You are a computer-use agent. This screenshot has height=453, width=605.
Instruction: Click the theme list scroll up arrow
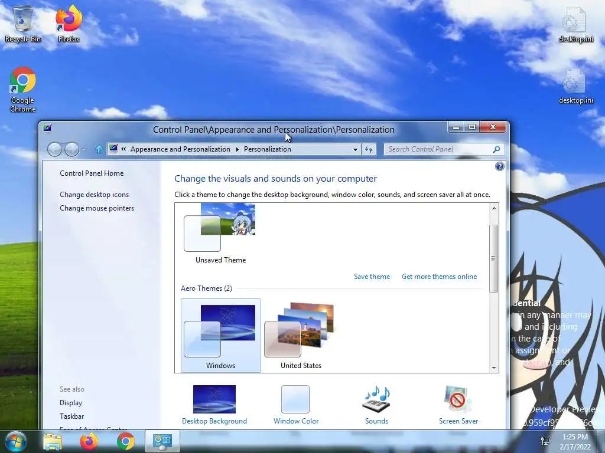point(493,208)
